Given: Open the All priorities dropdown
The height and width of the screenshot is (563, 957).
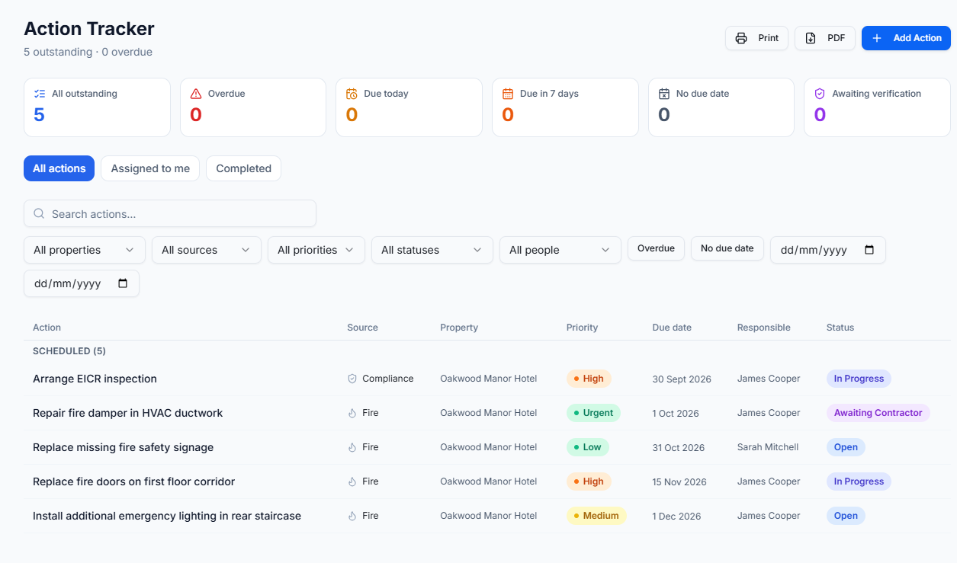Looking at the screenshot, I should click(316, 250).
